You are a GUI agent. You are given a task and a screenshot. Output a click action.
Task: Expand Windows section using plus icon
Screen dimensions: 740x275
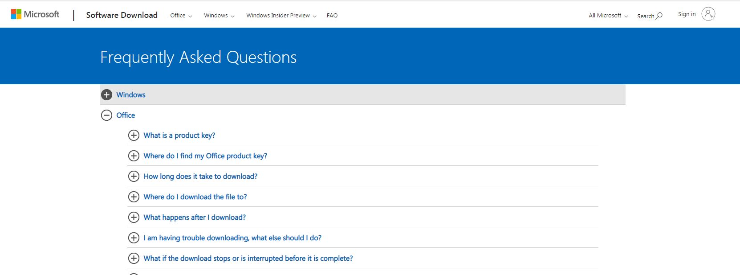pos(106,95)
